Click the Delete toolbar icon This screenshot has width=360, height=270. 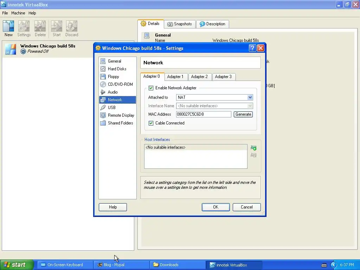pyautogui.click(x=40, y=28)
